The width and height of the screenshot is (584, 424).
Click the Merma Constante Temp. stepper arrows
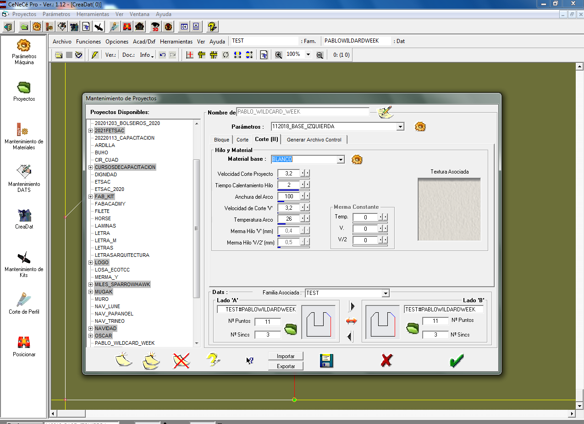pyautogui.click(x=383, y=217)
